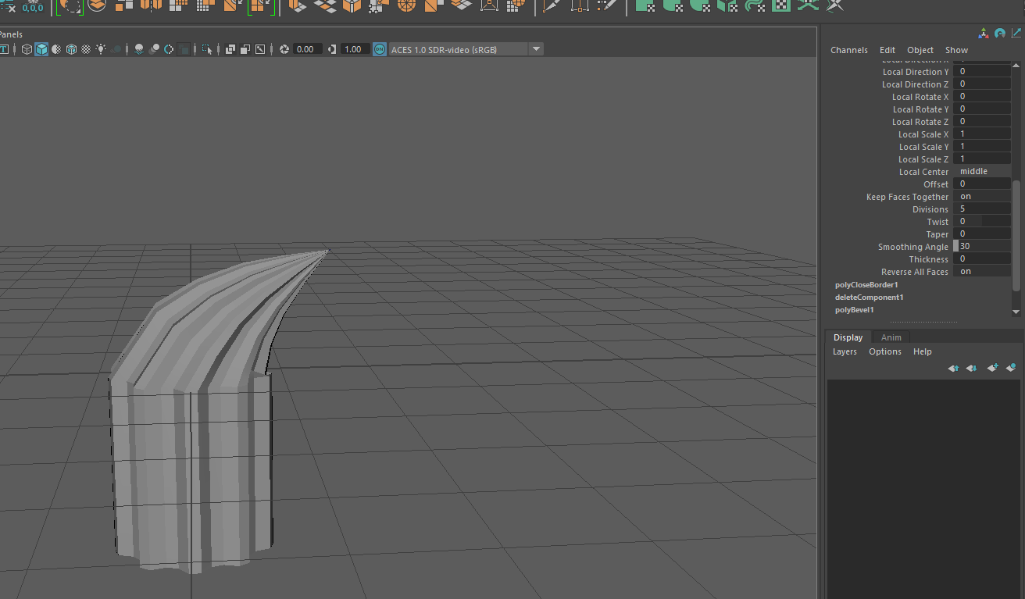Viewport: 1025px width, 599px height.
Task: Open the ACES 1.0 SDR-video dropdown
Action: 466,49
